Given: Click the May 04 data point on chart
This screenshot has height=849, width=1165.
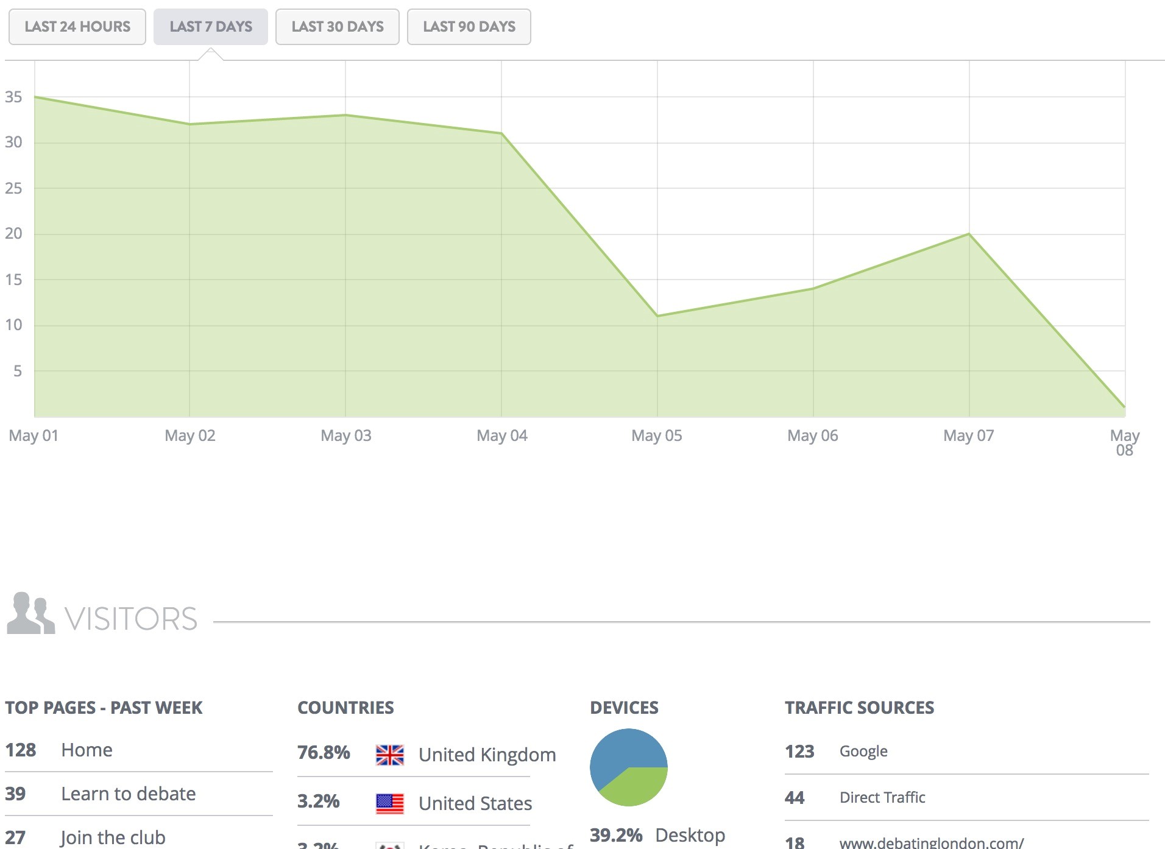Looking at the screenshot, I should (x=501, y=133).
